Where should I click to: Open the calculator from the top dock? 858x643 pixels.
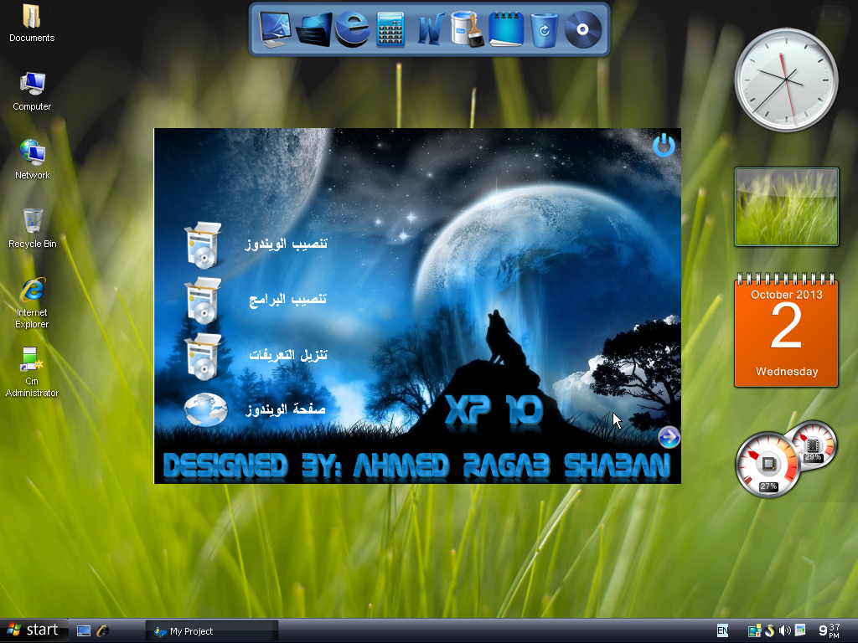point(390,29)
